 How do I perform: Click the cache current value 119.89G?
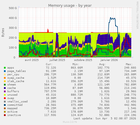point(50,88)
